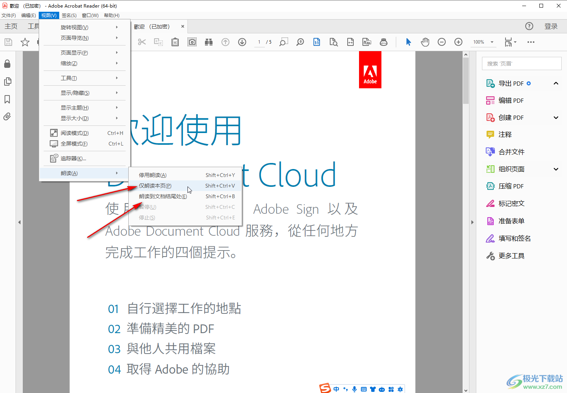Image resolution: width=567 pixels, height=393 pixels.
Task: Zoom out with minus icon
Action: coord(442,42)
